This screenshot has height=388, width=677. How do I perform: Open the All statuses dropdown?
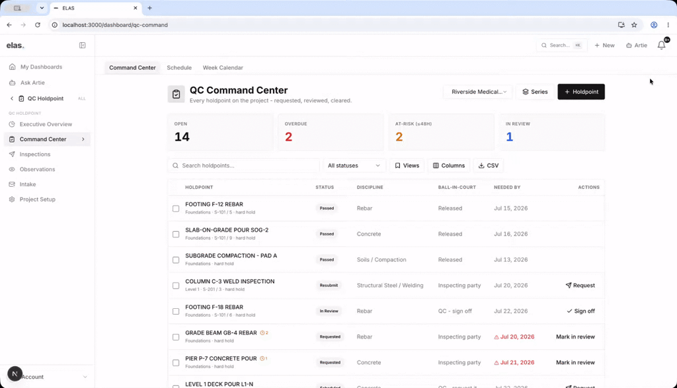(x=354, y=166)
